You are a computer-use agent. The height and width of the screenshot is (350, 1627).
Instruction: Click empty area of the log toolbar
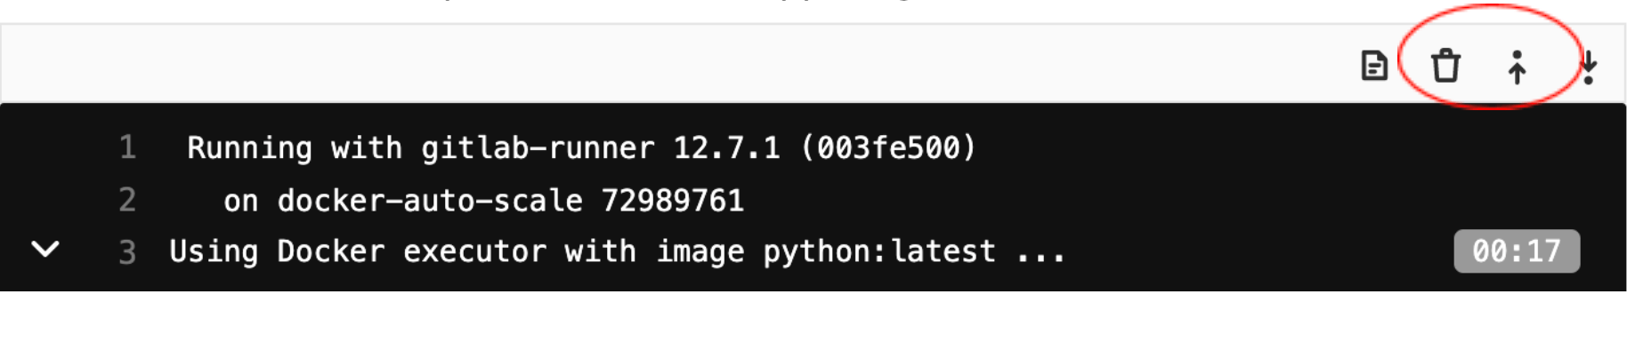coord(676,64)
